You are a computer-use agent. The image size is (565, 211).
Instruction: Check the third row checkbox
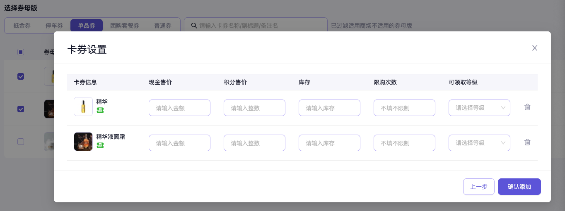[21, 142]
